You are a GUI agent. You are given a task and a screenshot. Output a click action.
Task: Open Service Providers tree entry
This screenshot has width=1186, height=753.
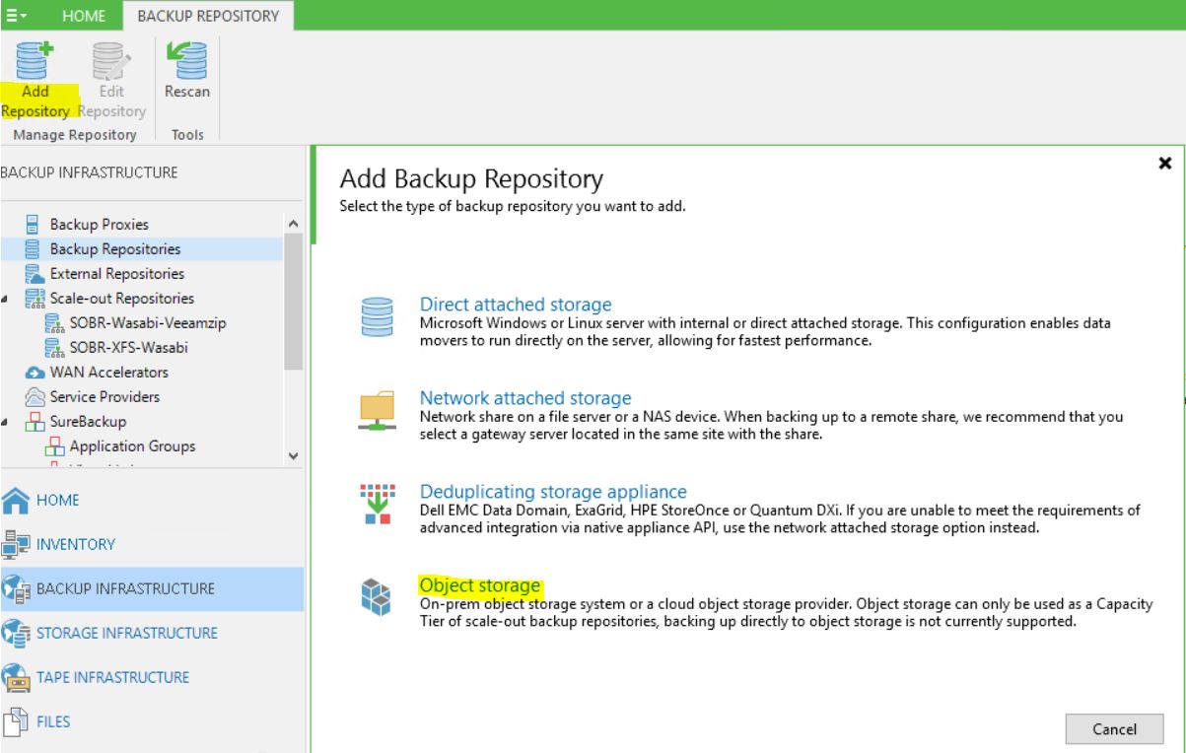[x=105, y=397]
